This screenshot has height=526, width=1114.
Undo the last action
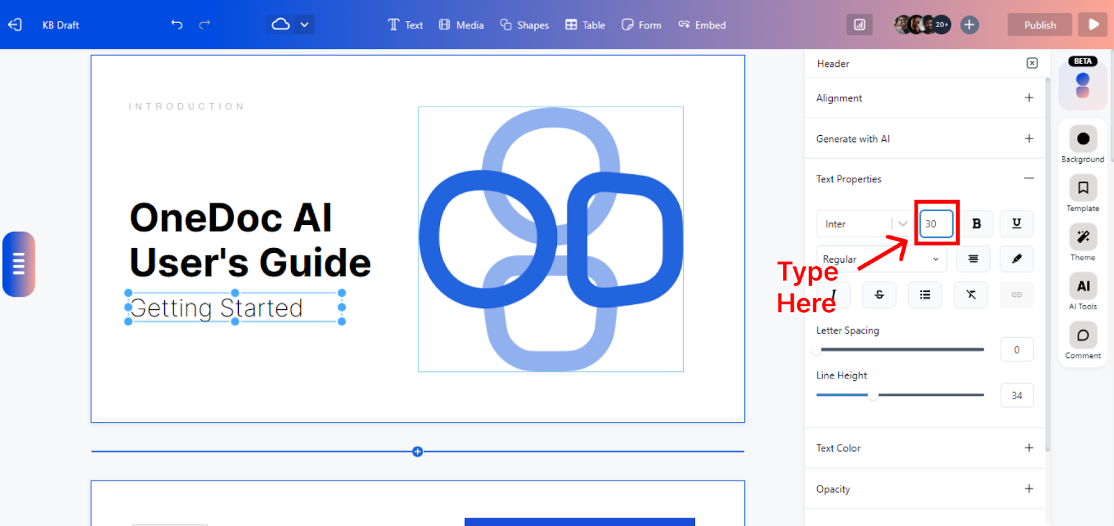coord(177,24)
